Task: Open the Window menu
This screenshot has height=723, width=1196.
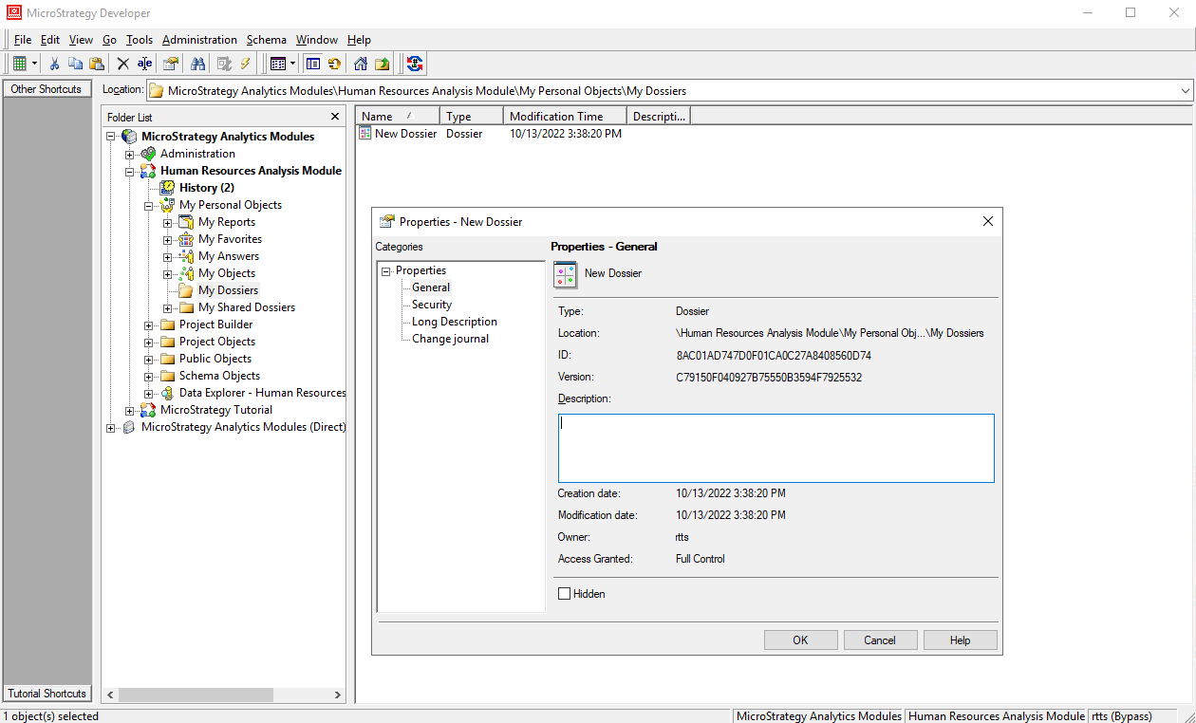Action: click(x=317, y=40)
